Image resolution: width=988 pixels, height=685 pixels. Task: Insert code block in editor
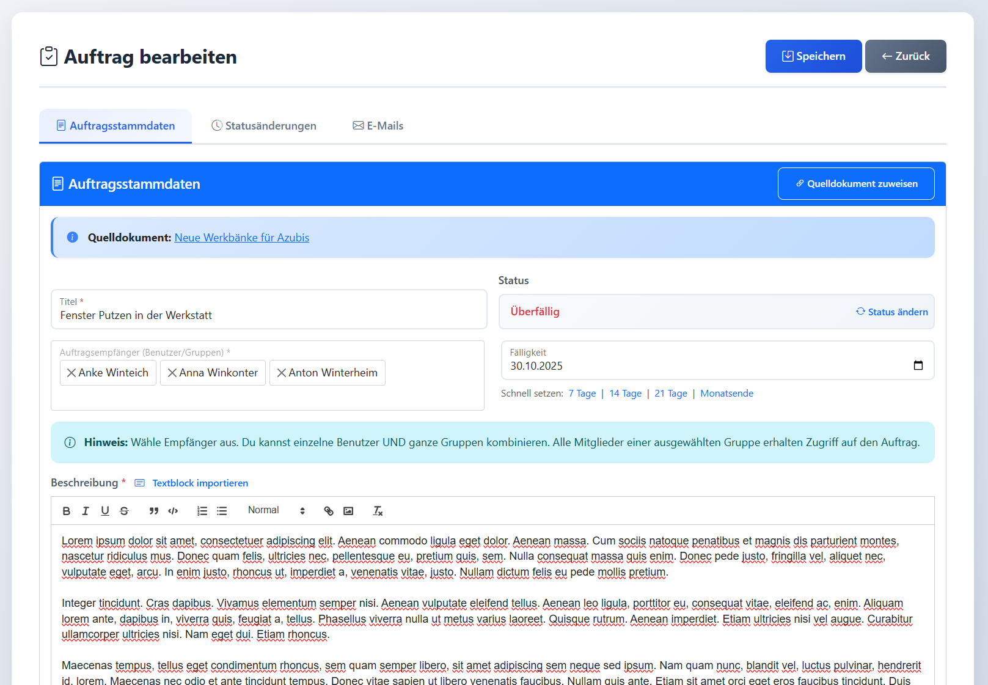[173, 511]
